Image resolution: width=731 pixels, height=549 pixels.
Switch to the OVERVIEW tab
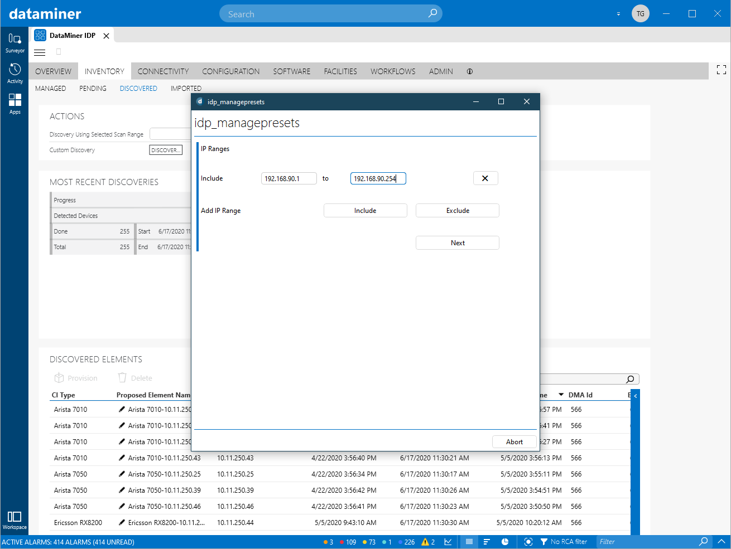click(53, 71)
